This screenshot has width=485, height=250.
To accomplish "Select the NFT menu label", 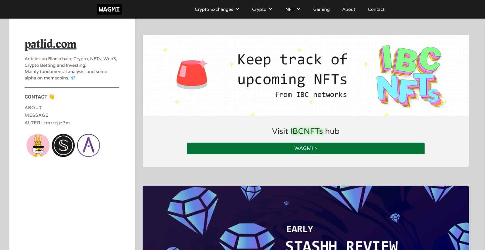I will [290, 9].
